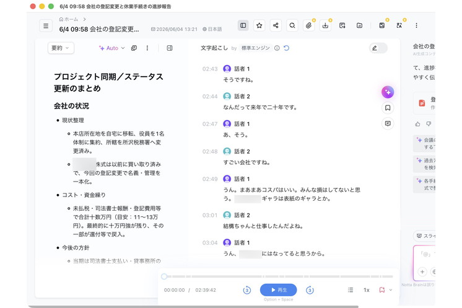Screen dimensions: 462x308
Task: Add a comment note to transcript
Action: pos(388,123)
